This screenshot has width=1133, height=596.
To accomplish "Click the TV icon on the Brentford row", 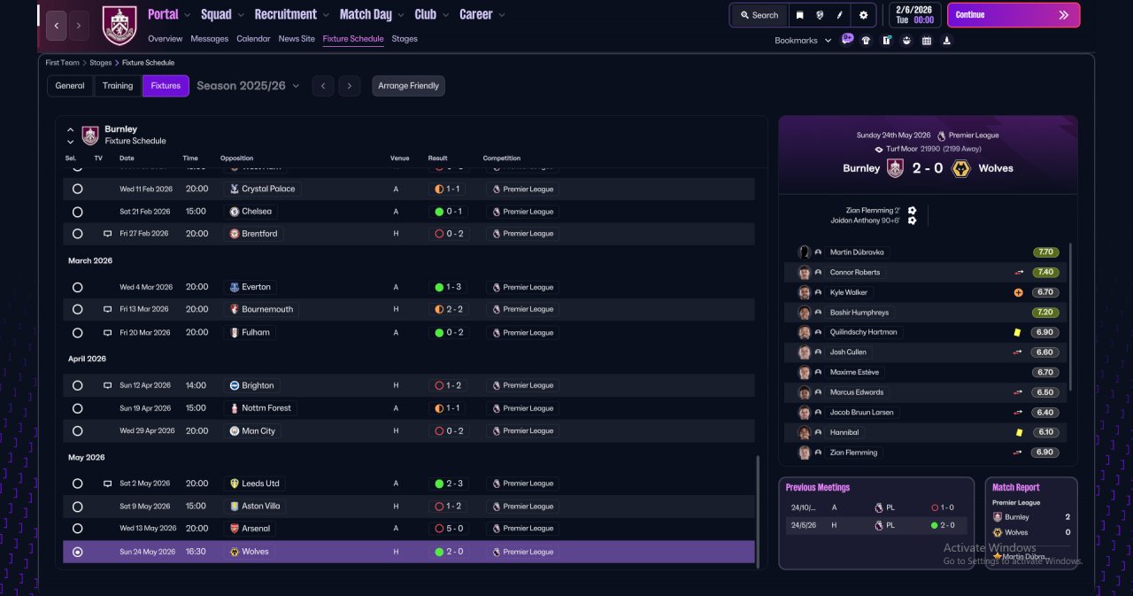I will [107, 234].
